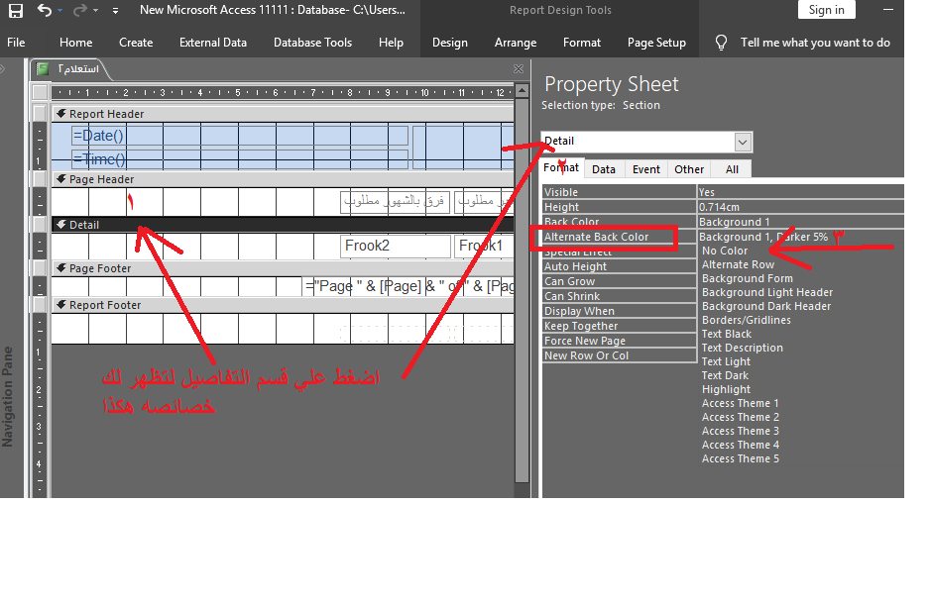Select the page number expression text box

pos(407,286)
